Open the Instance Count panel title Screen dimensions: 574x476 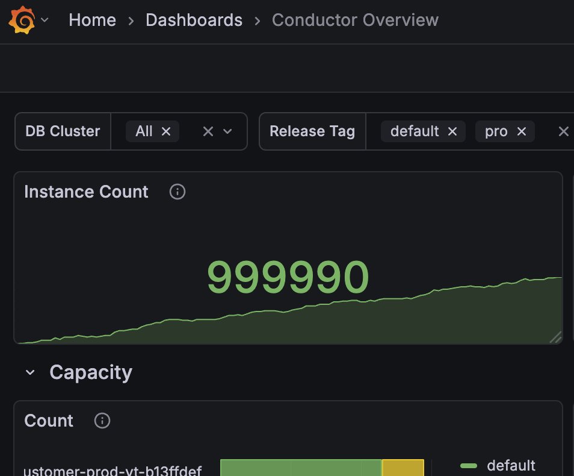(x=87, y=192)
